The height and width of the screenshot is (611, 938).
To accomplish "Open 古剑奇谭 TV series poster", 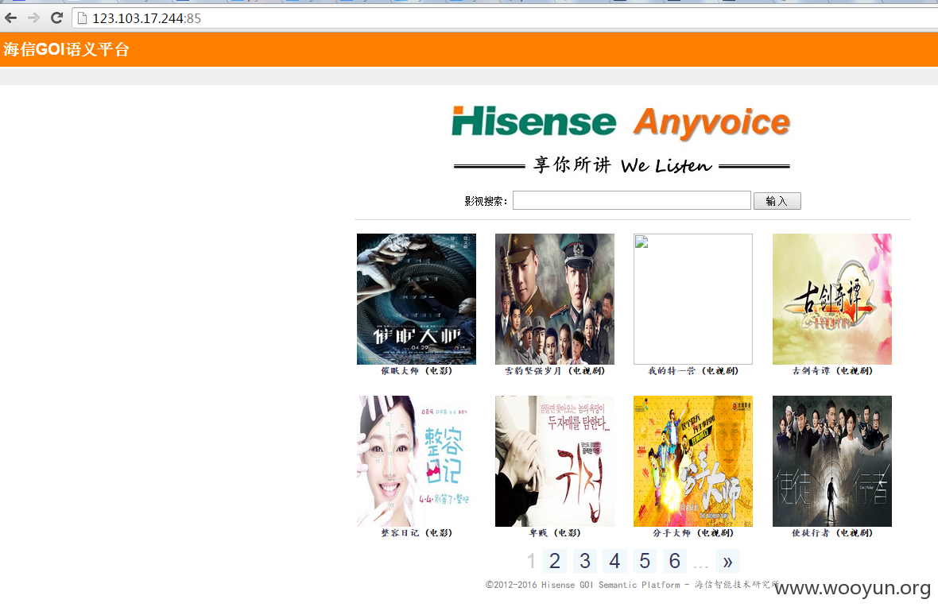I will coord(832,299).
